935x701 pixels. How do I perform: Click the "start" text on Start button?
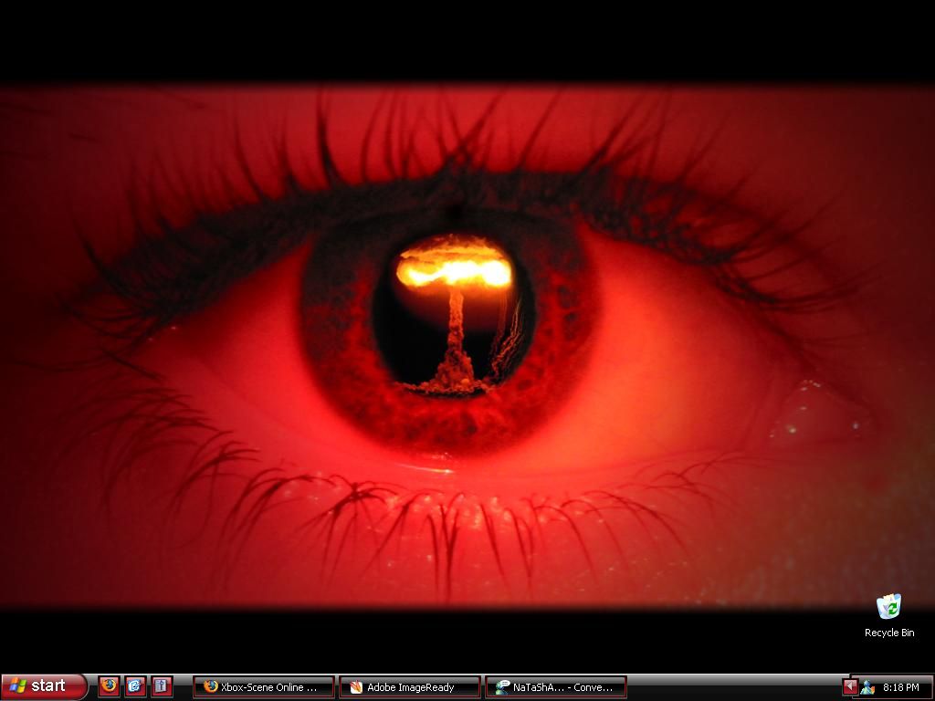pos(48,686)
